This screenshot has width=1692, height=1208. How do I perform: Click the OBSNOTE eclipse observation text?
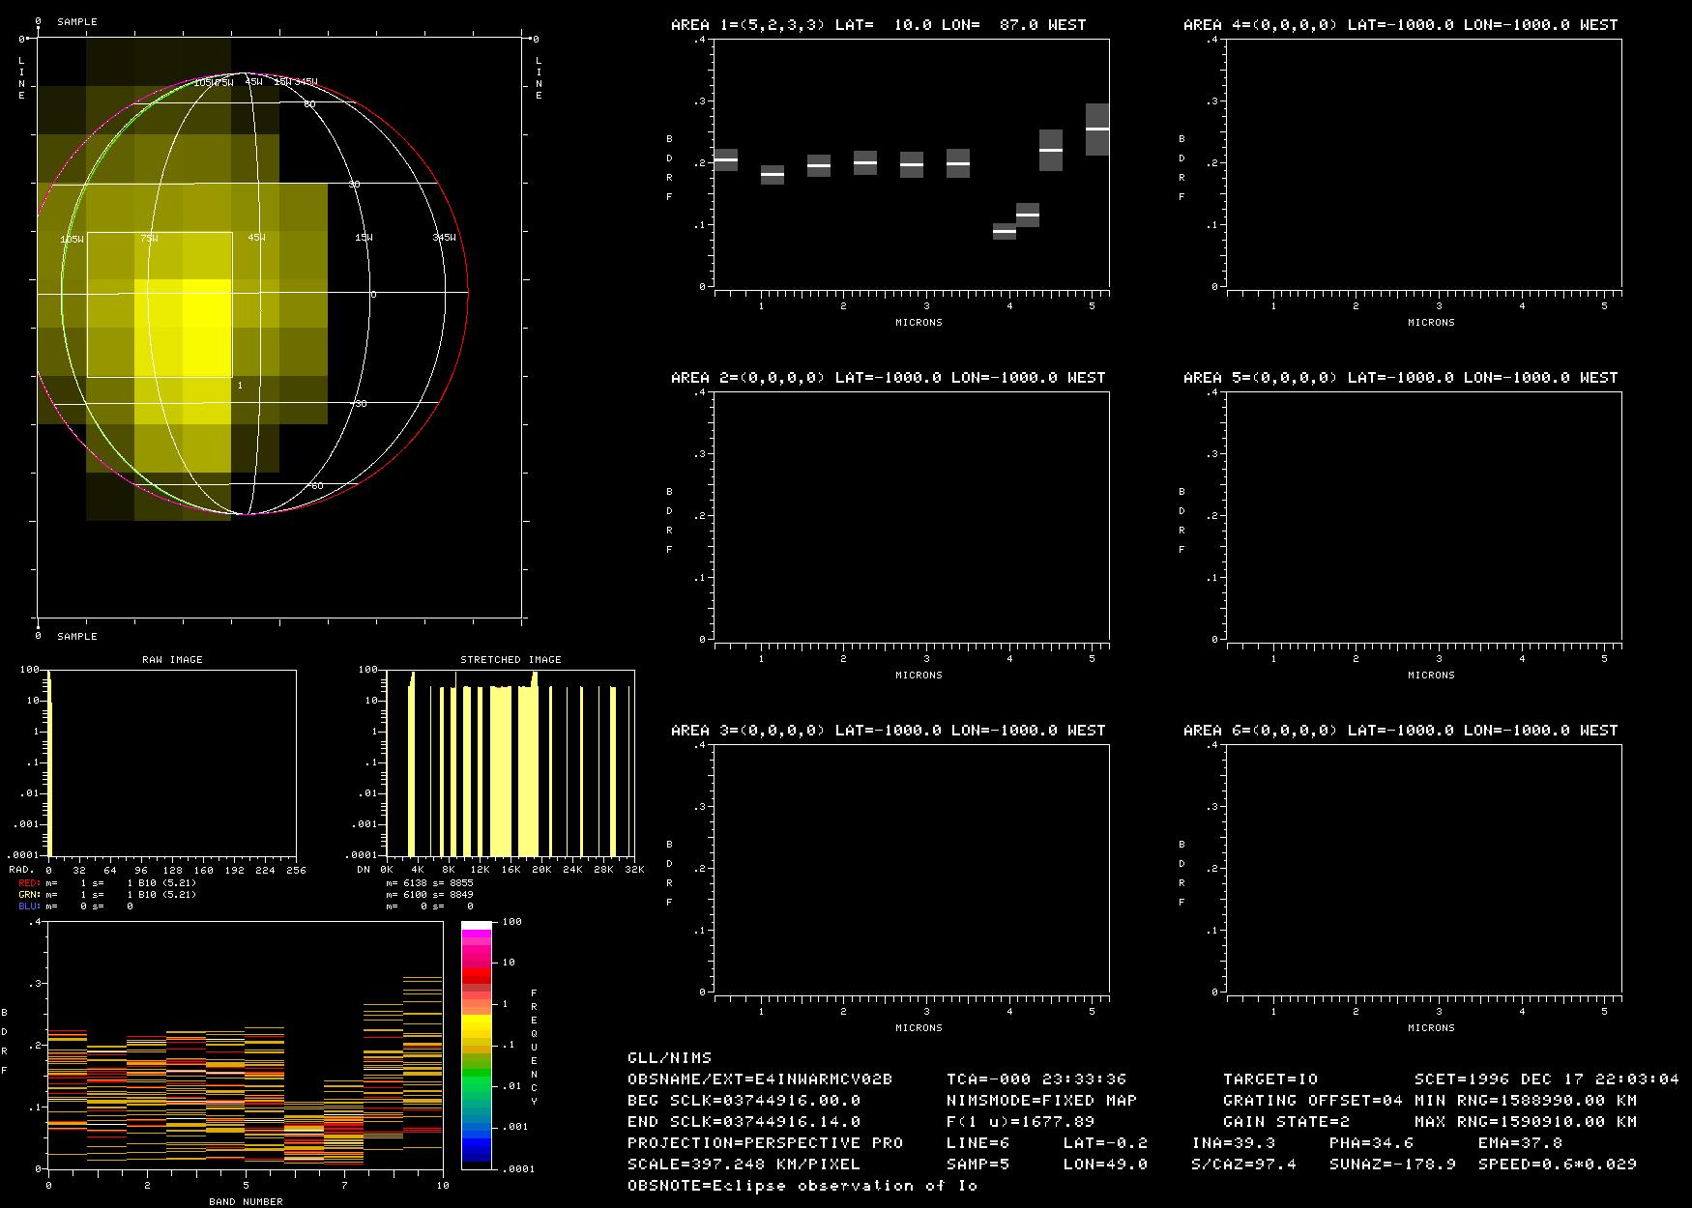[x=802, y=1186]
